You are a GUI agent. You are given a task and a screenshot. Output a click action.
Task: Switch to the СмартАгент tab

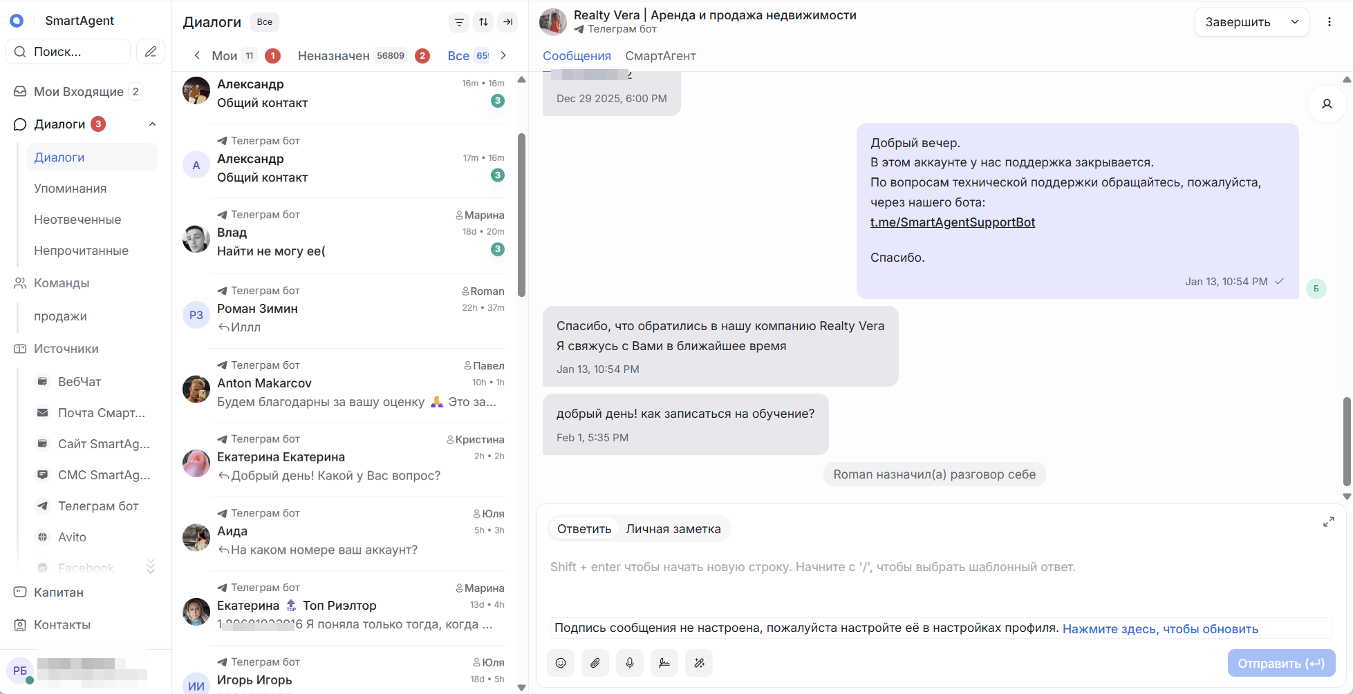(x=660, y=56)
